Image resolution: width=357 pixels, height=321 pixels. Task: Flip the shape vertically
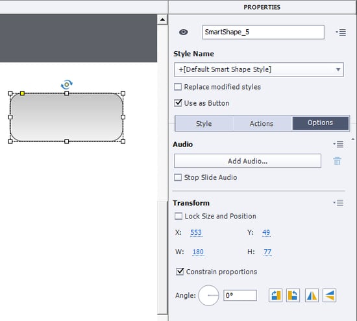(329, 295)
